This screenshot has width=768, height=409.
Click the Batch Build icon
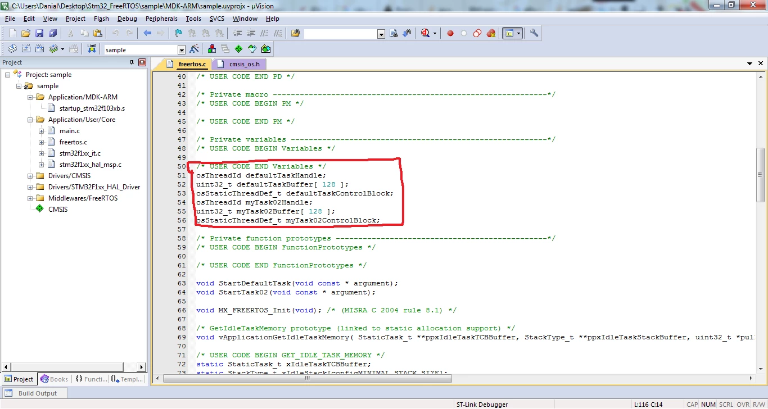click(53, 49)
